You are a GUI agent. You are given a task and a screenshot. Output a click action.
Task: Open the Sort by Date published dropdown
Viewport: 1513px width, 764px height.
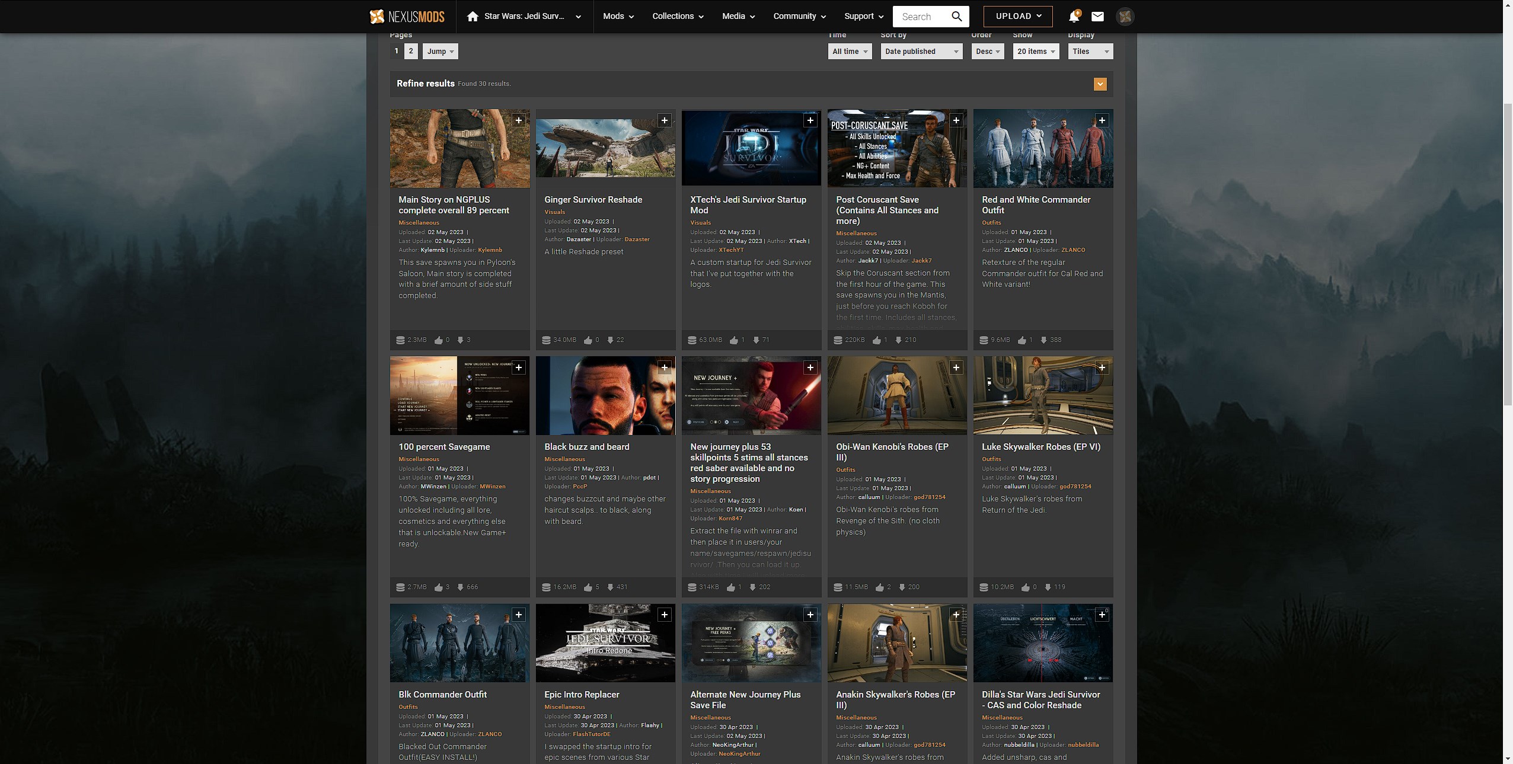[x=921, y=52]
